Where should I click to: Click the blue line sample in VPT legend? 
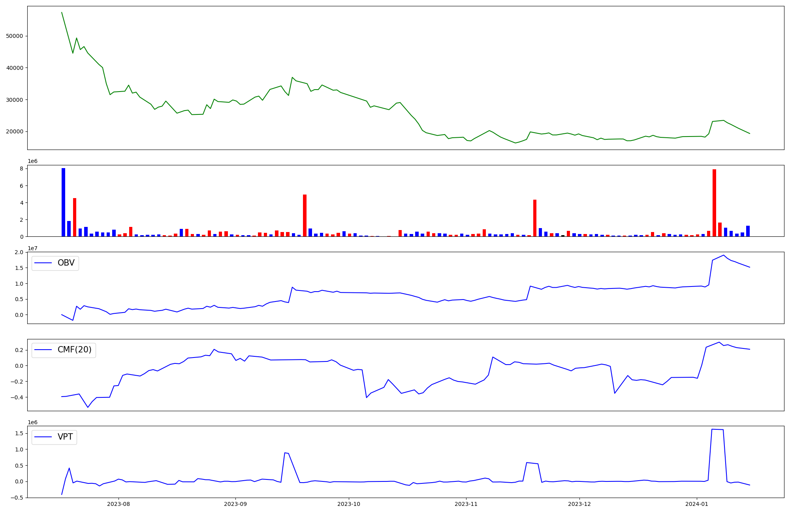[43, 437]
